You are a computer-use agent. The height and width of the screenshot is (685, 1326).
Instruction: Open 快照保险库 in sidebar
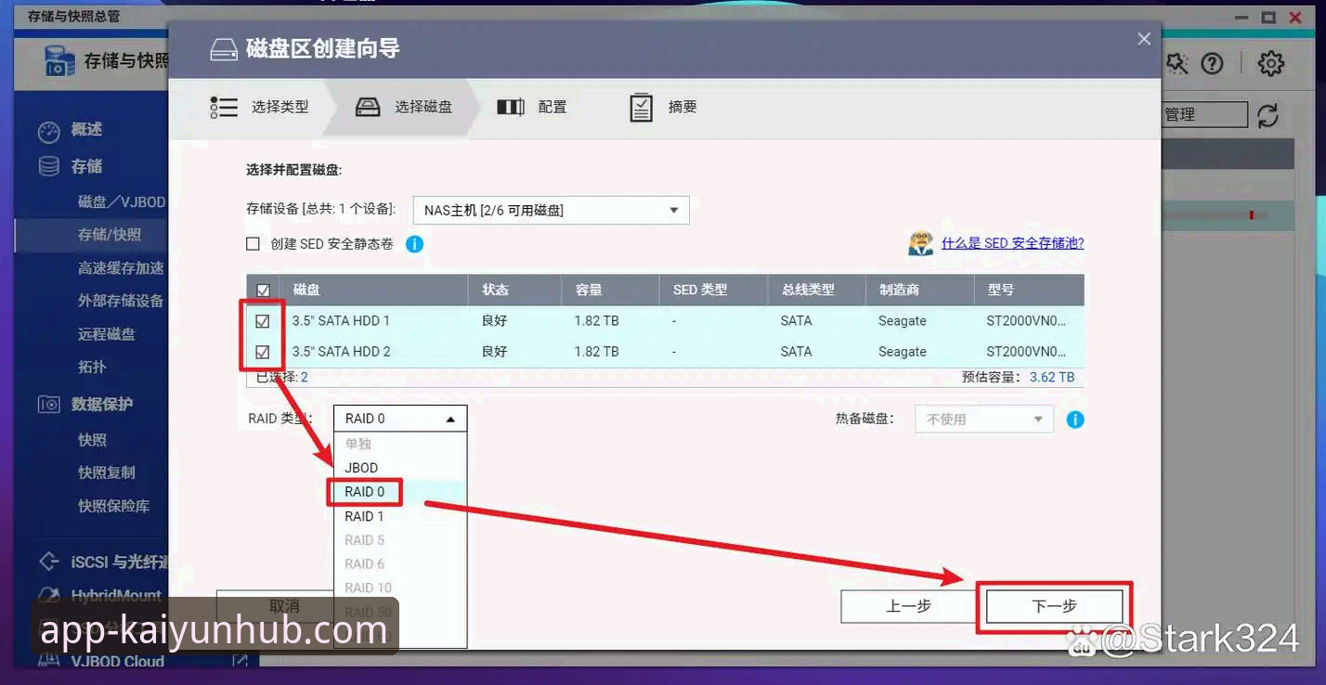click(114, 506)
